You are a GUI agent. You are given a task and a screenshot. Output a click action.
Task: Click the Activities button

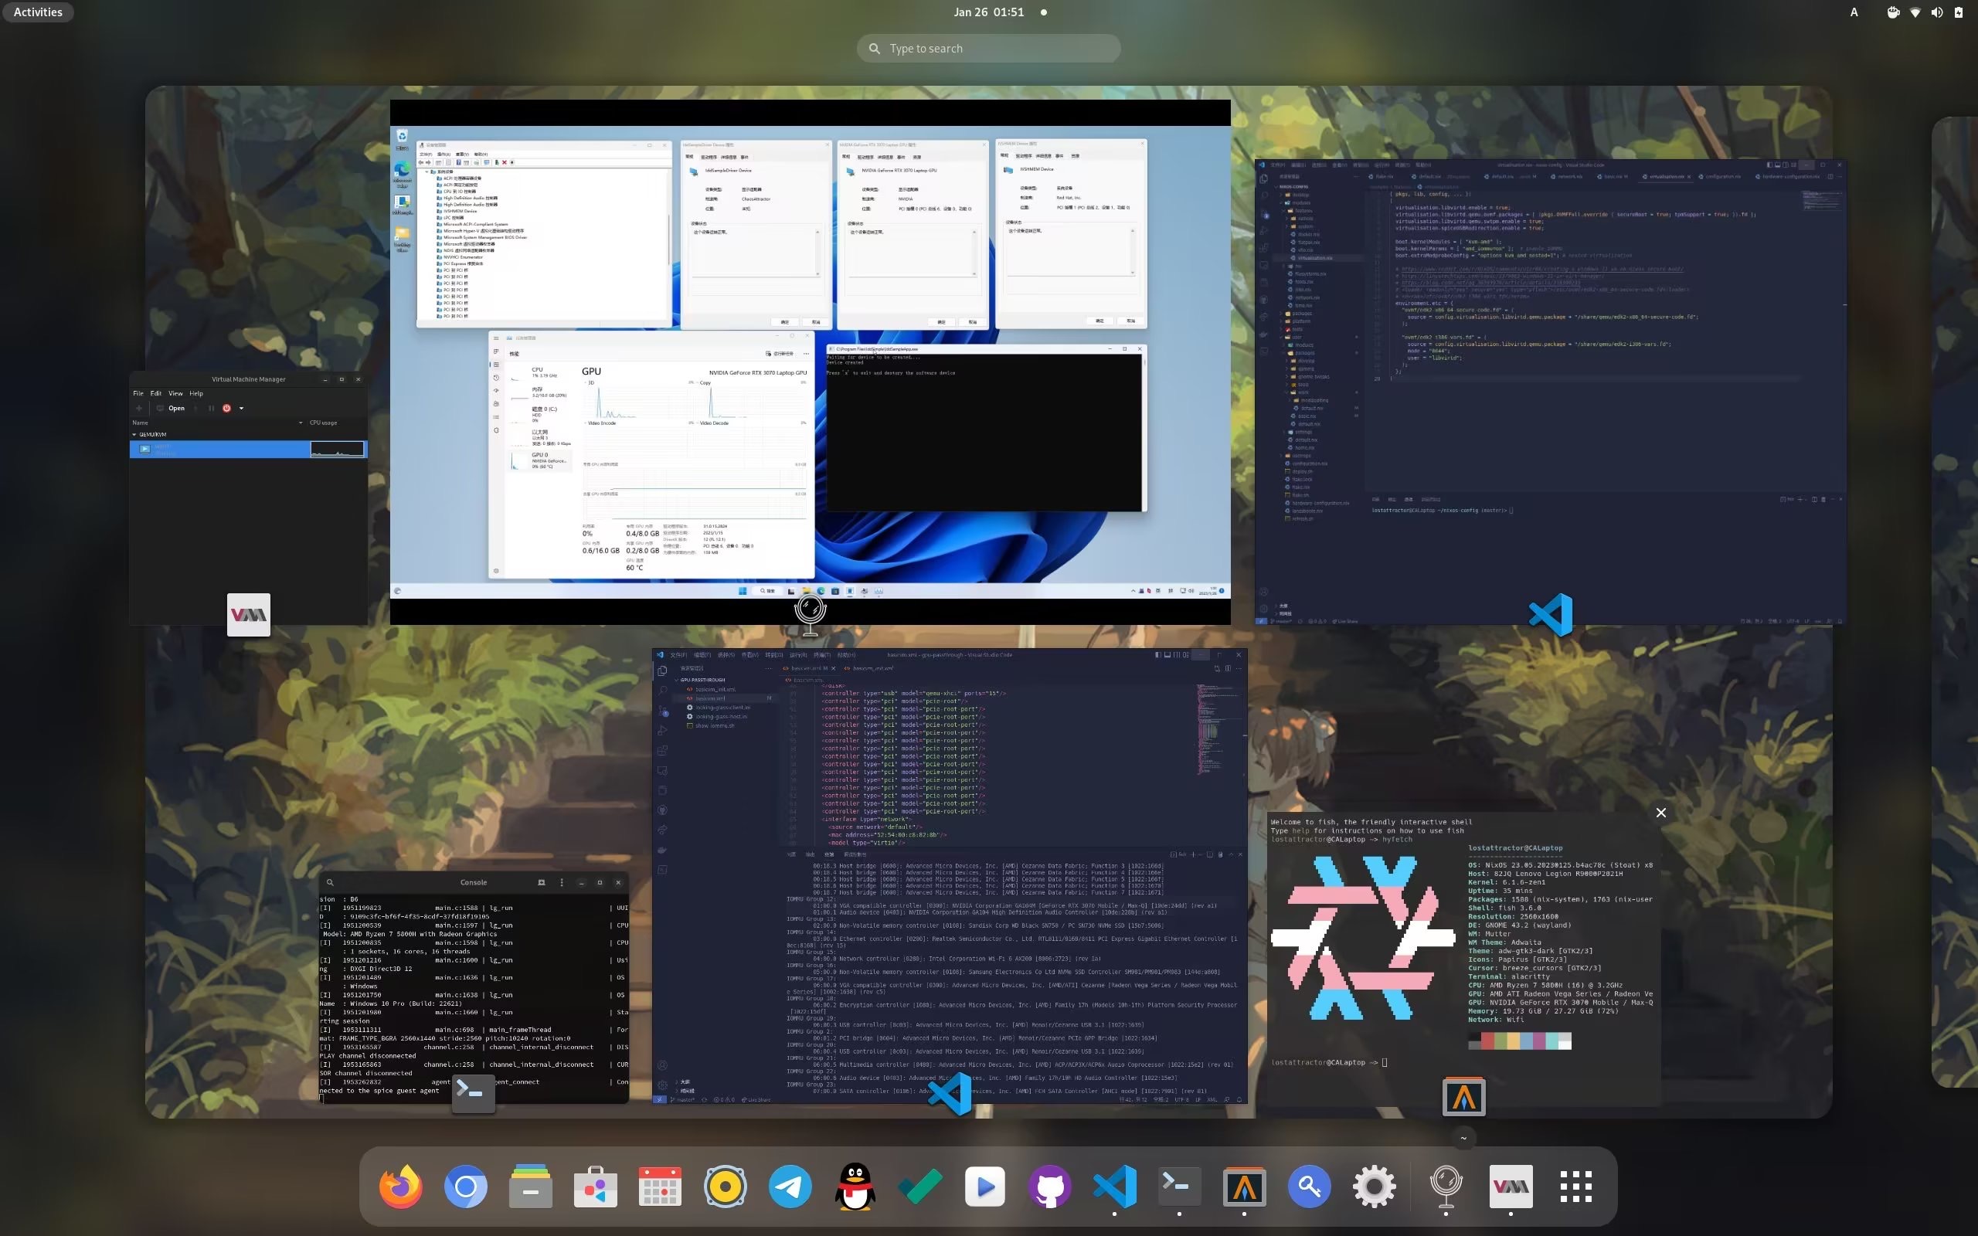tap(38, 12)
